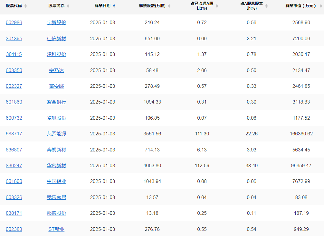Open stock code 836807 link
This screenshot has width=324, height=236.
pos(14,150)
